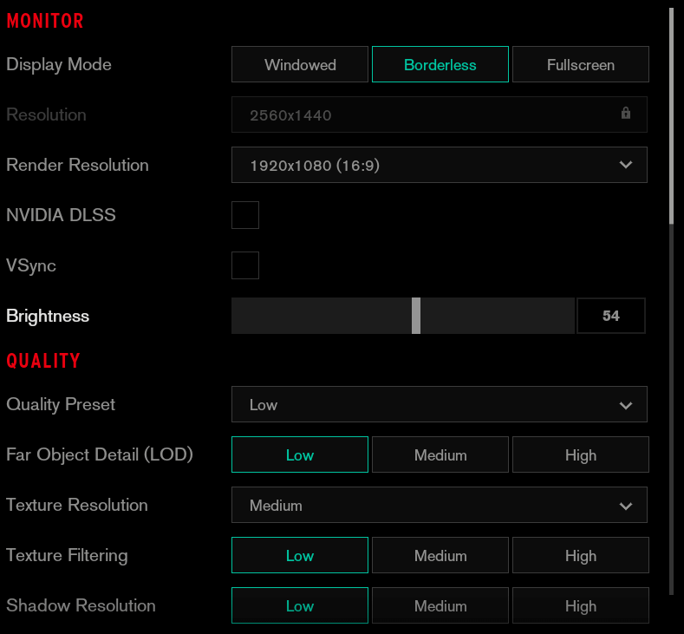Enable the VSync checkbox

click(x=245, y=265)
